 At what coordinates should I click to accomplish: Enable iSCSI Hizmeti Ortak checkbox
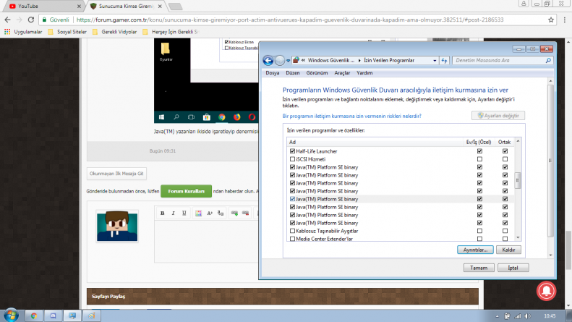coord(505,159)
